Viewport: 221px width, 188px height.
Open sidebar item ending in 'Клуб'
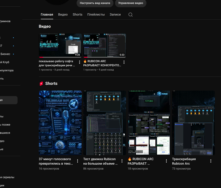point(4,62)
